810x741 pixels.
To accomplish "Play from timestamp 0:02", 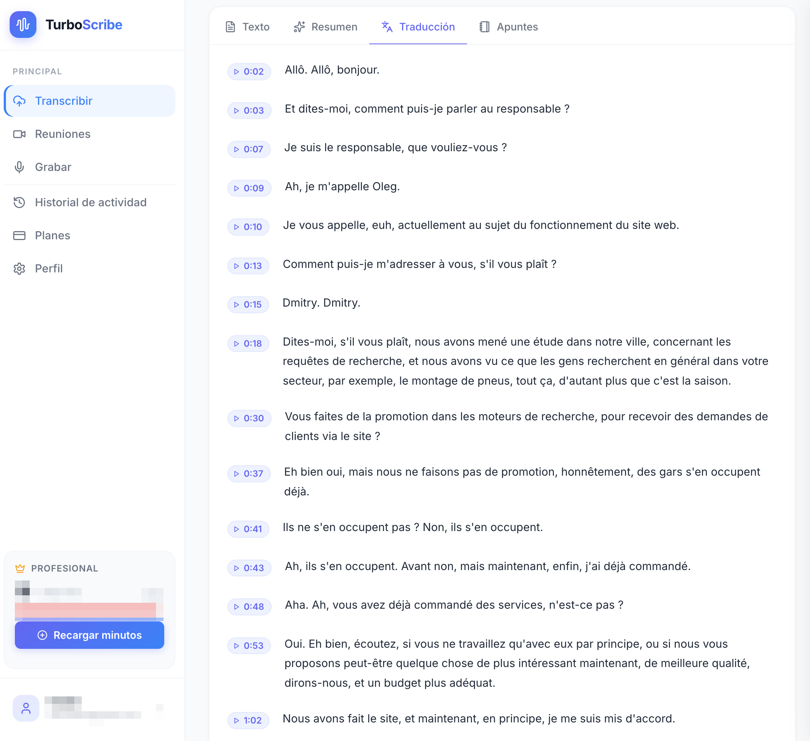I will [249, 71].
